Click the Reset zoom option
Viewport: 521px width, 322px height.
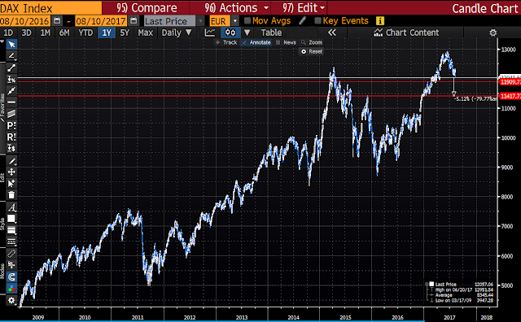click(x=312, y=51)
